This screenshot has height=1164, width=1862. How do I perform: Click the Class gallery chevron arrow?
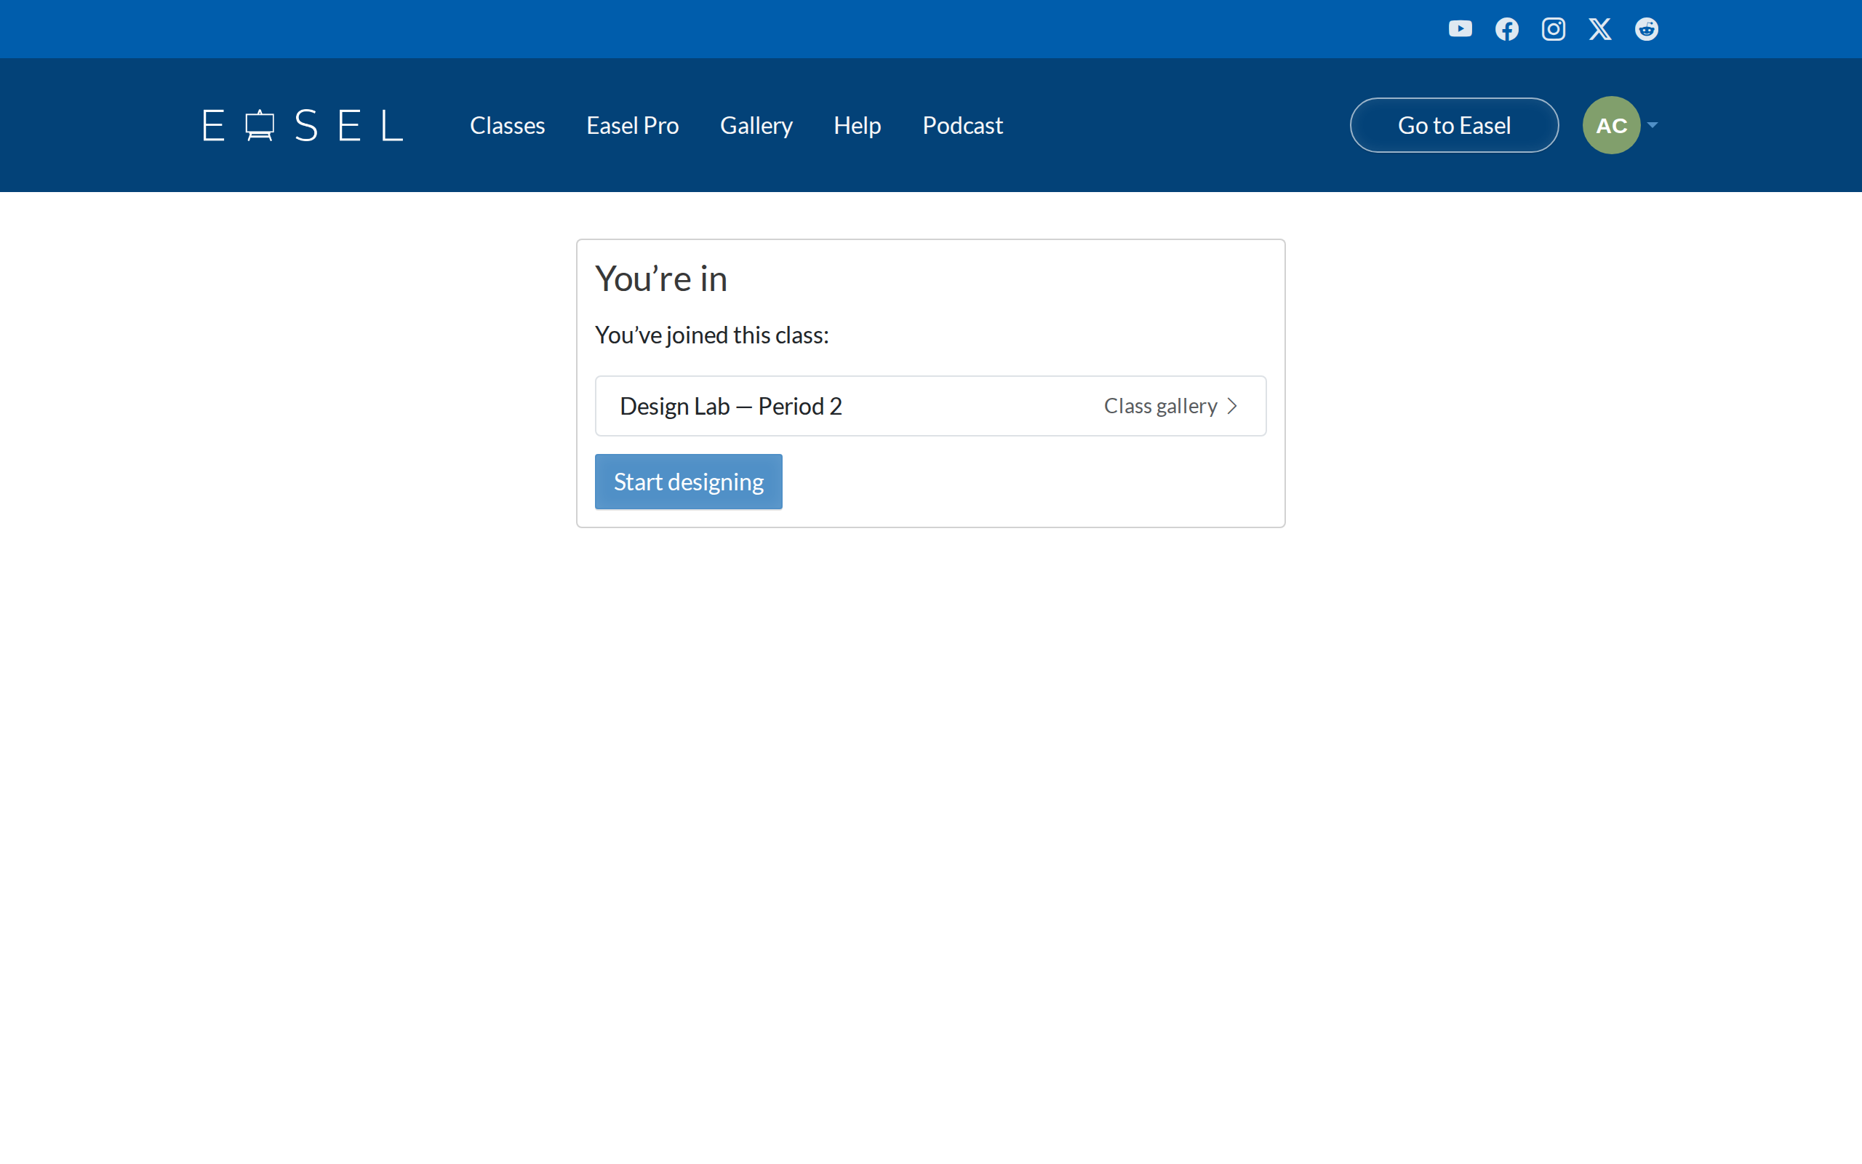click(1232, 406)
